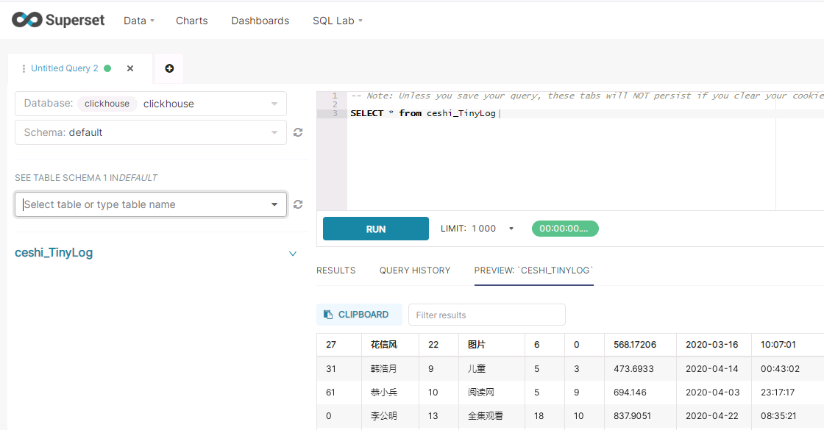Add a new query tab with plus icon
This screenshot has width=824, height=430.
(169, 68)
